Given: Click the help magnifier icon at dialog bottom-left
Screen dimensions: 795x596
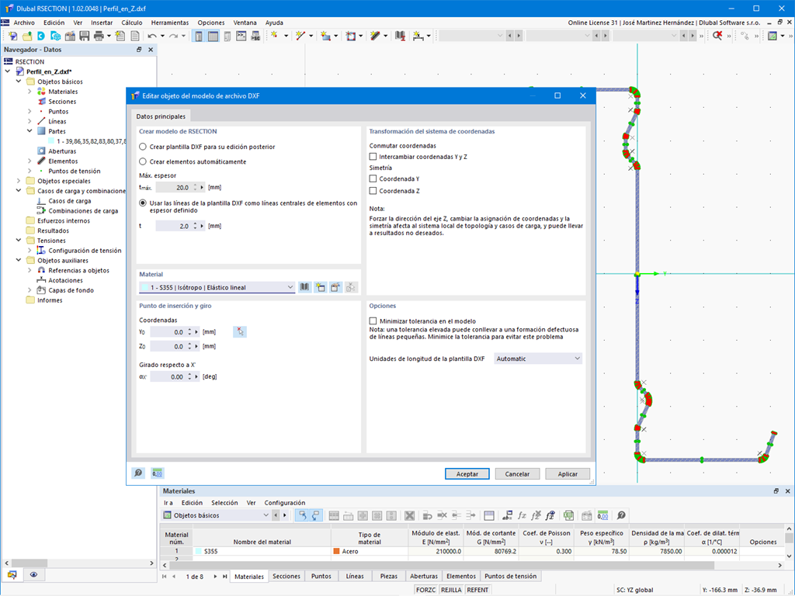Looking at the screenshot, I should click(138, 473).
